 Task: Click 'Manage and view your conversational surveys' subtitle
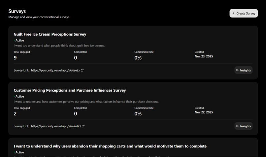point(39,17)
